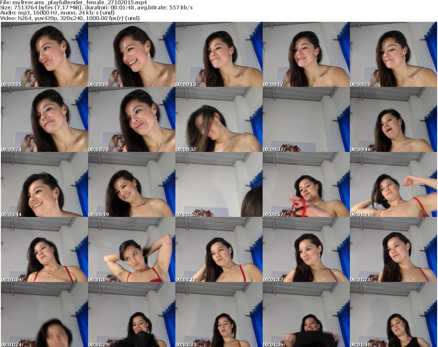Select the thumbnail frame at 00:00:37

click(306, 119)
